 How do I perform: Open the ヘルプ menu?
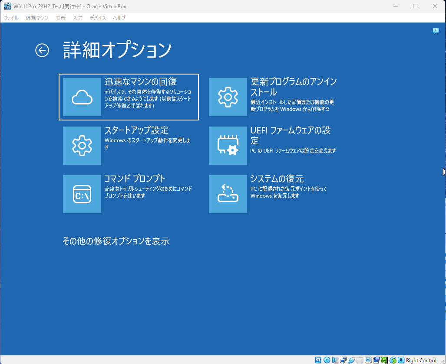119,18
